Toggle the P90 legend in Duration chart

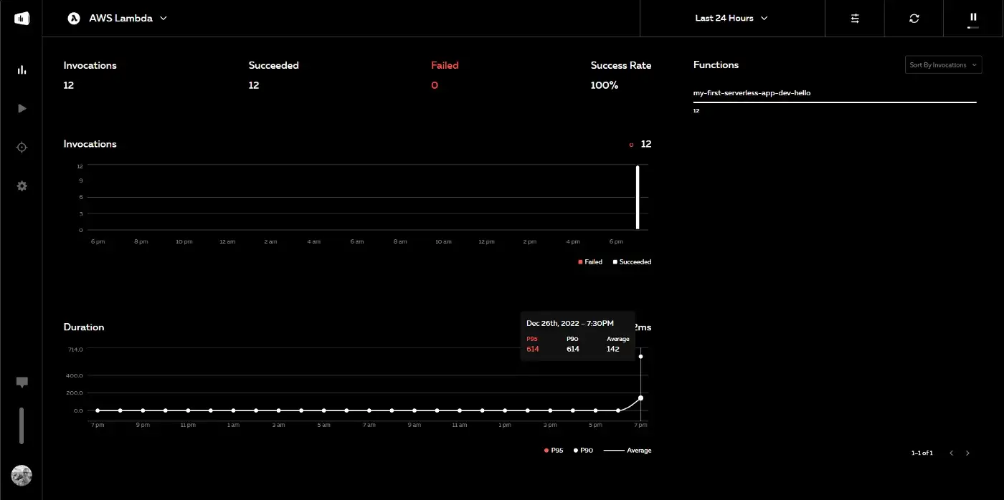click(583, 451)
